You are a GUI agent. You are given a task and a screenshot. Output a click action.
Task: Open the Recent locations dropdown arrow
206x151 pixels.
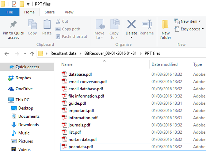point(25,53)
